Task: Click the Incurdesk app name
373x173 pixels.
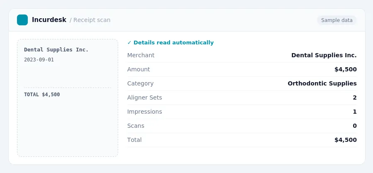Action: 49,20
